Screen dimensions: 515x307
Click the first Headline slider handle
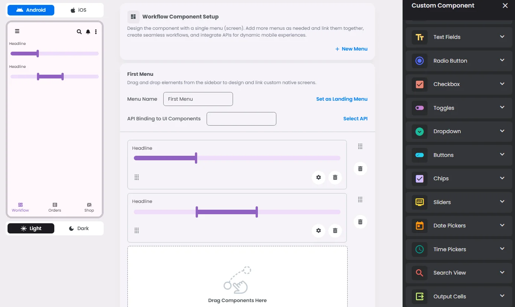click(x=196, y=158)
